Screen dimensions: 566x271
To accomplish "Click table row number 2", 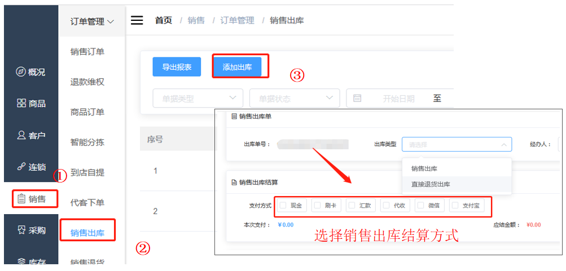I will (x=155, y=211).
